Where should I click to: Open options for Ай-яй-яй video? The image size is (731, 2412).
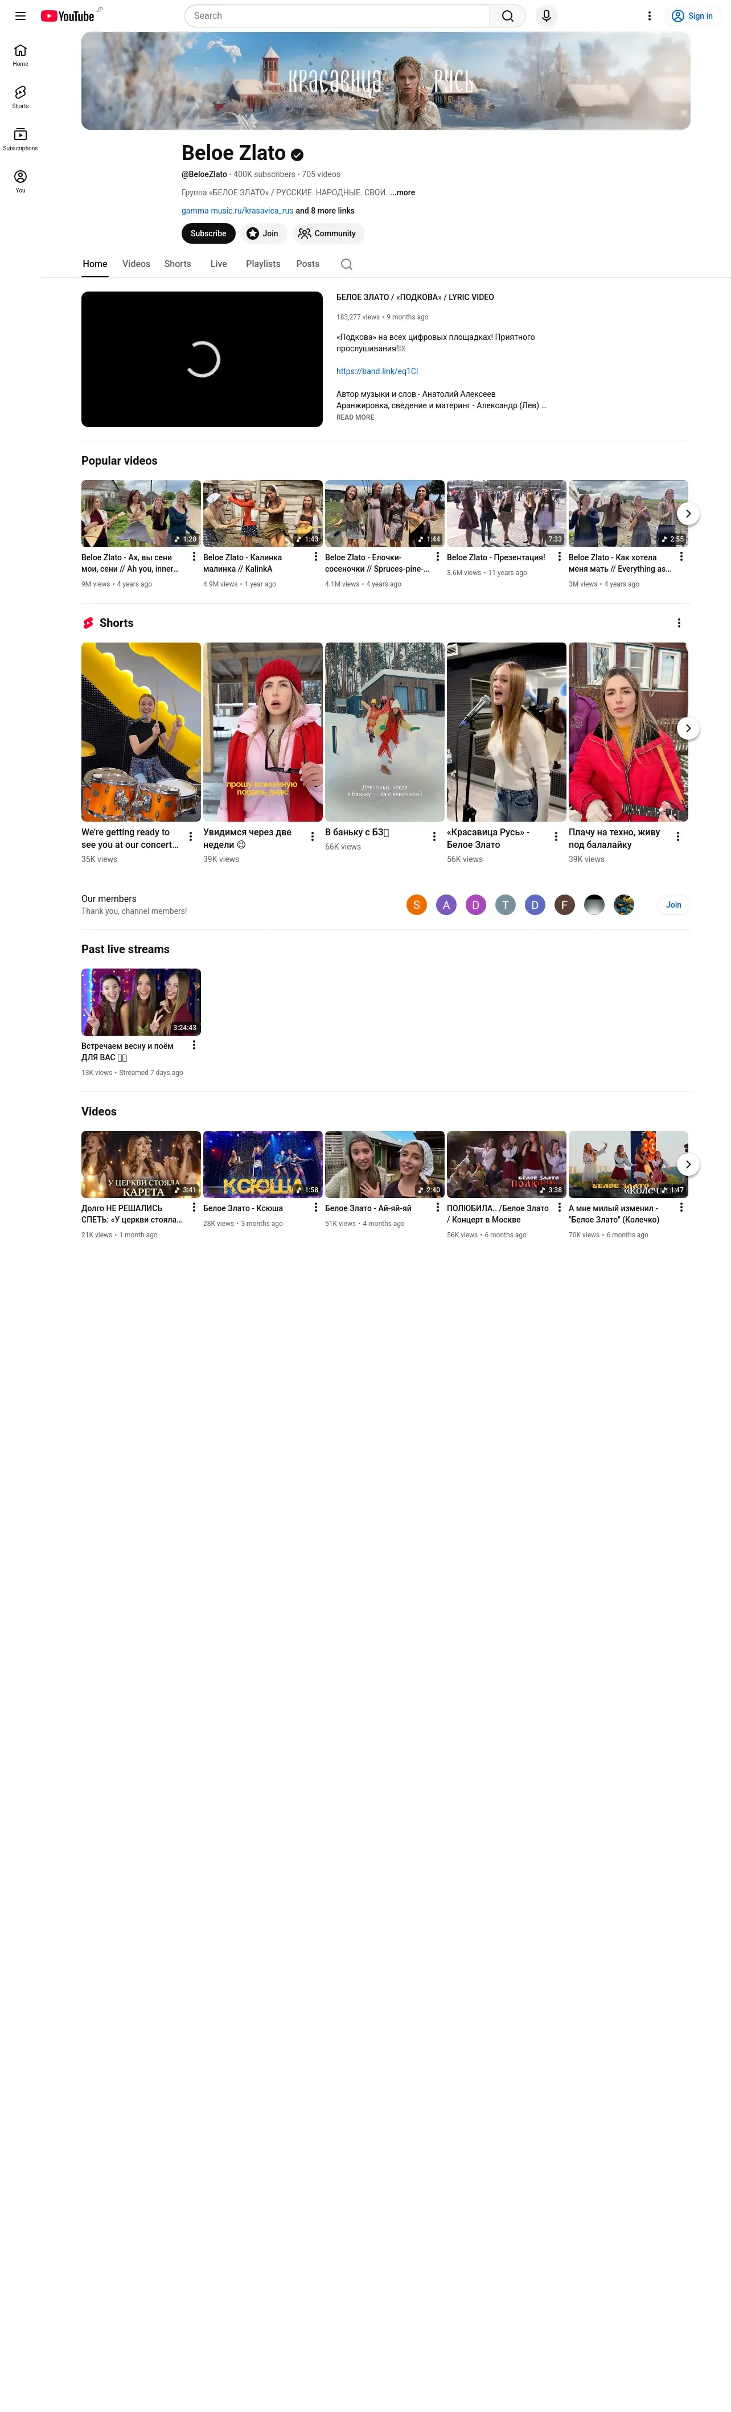click(x=437, y=1207)
